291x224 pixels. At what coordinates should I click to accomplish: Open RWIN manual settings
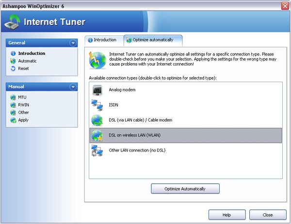pyautogui.click(x=24, y=105)
